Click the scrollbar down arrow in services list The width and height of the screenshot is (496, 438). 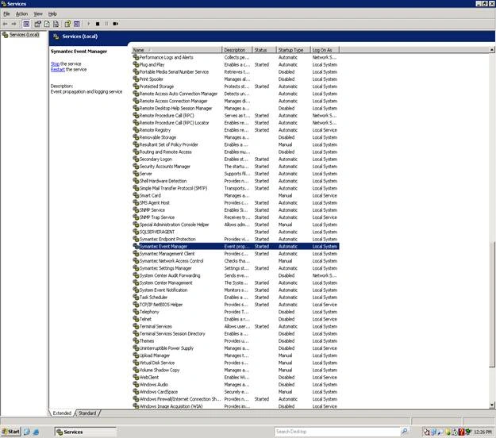[x=492, y=405]
